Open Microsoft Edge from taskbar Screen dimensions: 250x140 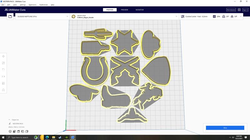point(47,137)
